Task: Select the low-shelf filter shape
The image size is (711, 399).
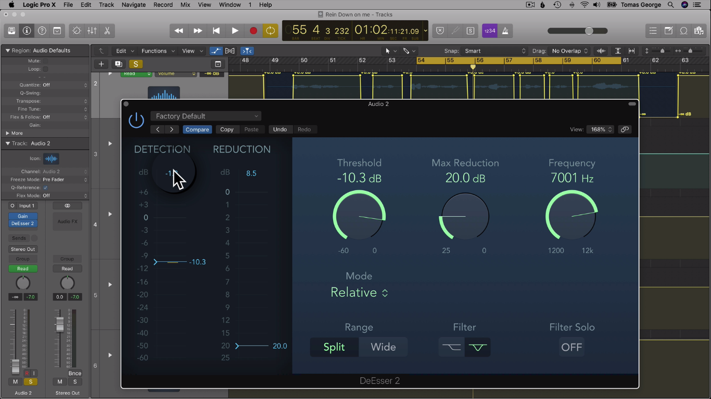Action: (x=451, y=347)
